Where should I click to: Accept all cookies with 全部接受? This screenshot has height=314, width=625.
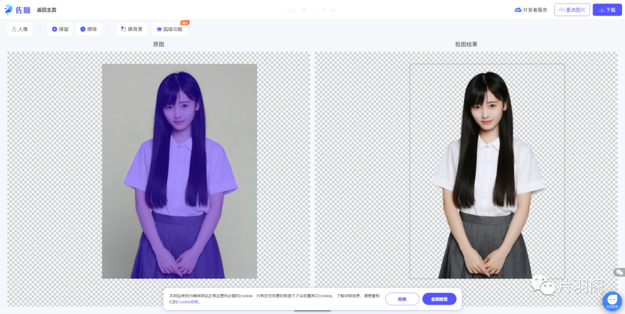pyautogui.click(x=439, y=299)
